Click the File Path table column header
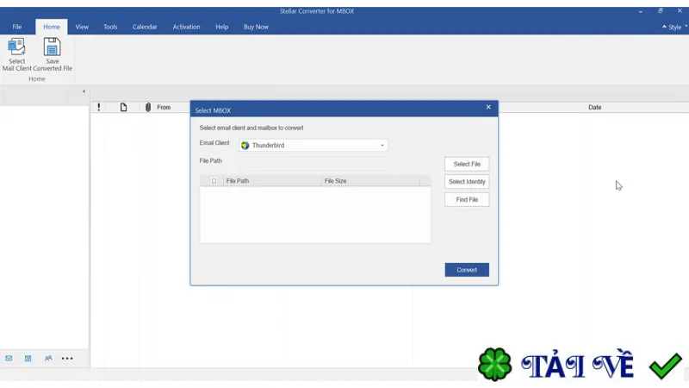689x388 pixels. [x=272, y=181]
